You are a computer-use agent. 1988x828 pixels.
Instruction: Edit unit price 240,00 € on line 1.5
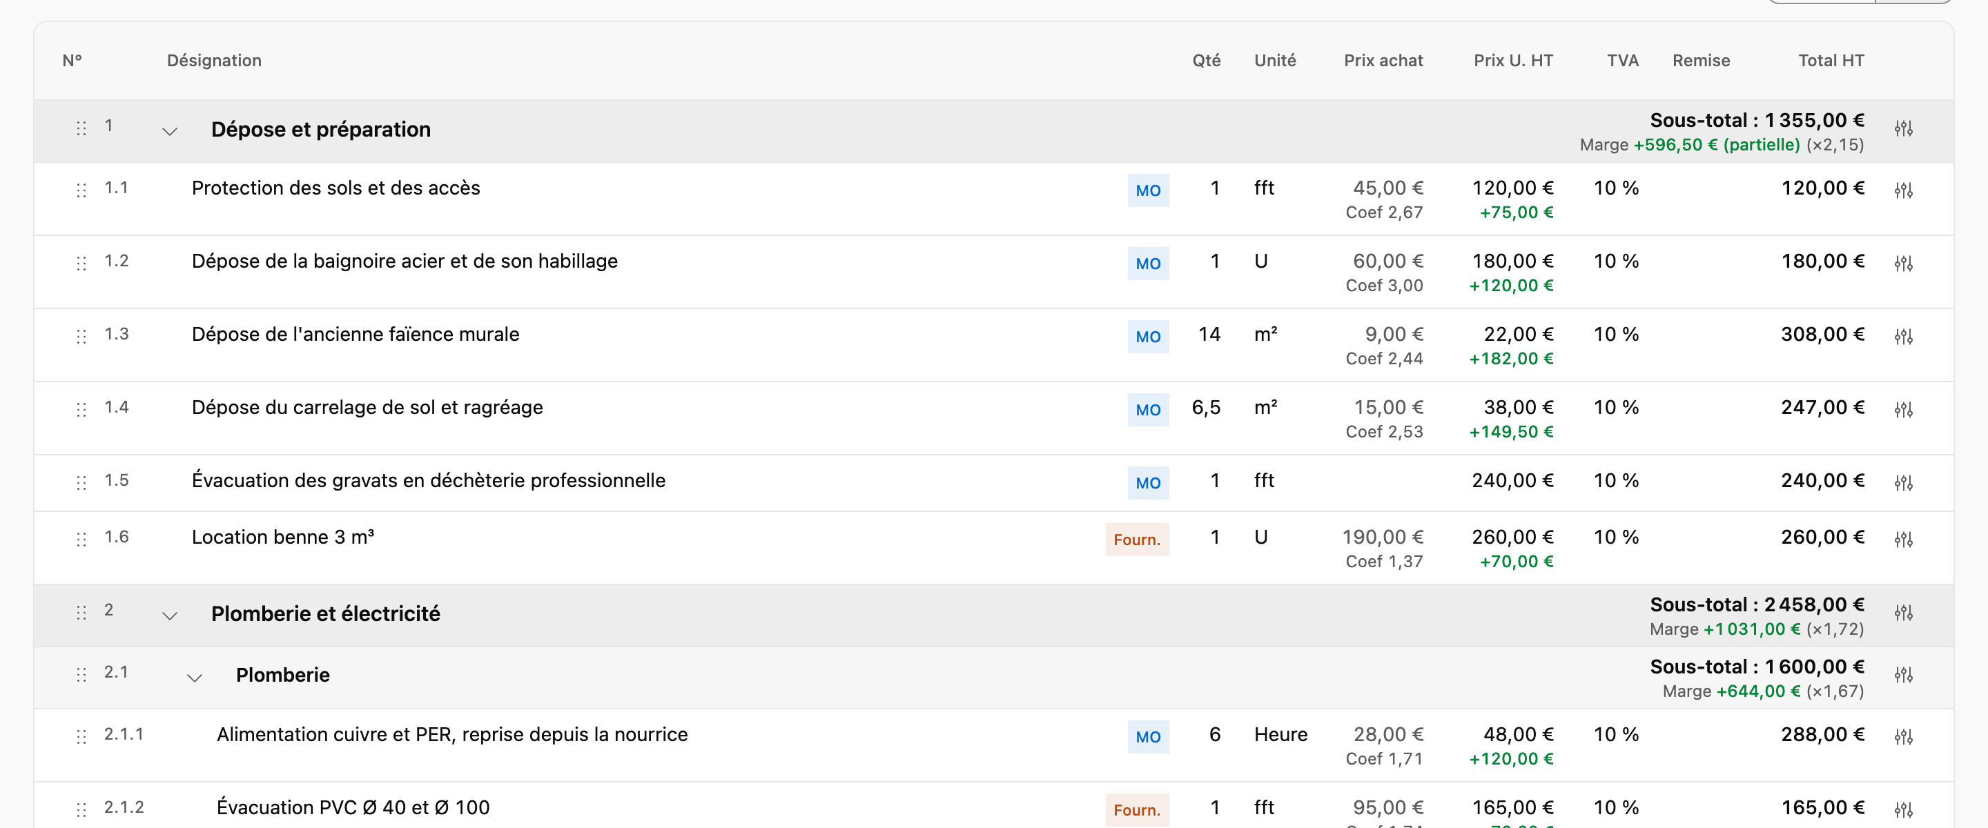pos(1512,481)
